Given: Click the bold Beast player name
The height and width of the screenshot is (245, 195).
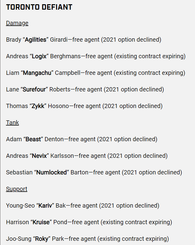Looking at the screenshot, I should click(x=33, y=139).
